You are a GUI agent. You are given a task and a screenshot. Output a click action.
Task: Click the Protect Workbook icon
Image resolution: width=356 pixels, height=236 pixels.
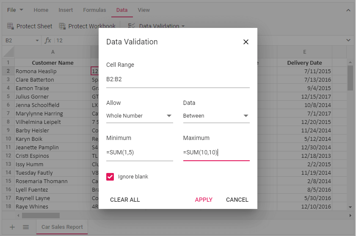[x=62, y=26]
